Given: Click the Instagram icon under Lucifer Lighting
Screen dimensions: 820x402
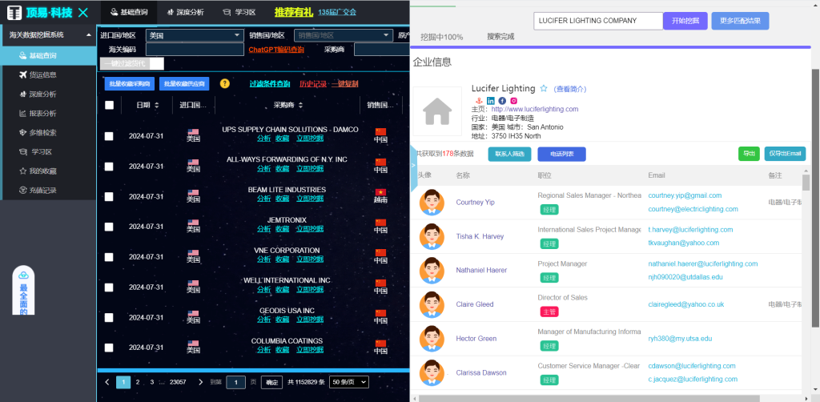Looking at the screenshot, I should pos(514,100).
